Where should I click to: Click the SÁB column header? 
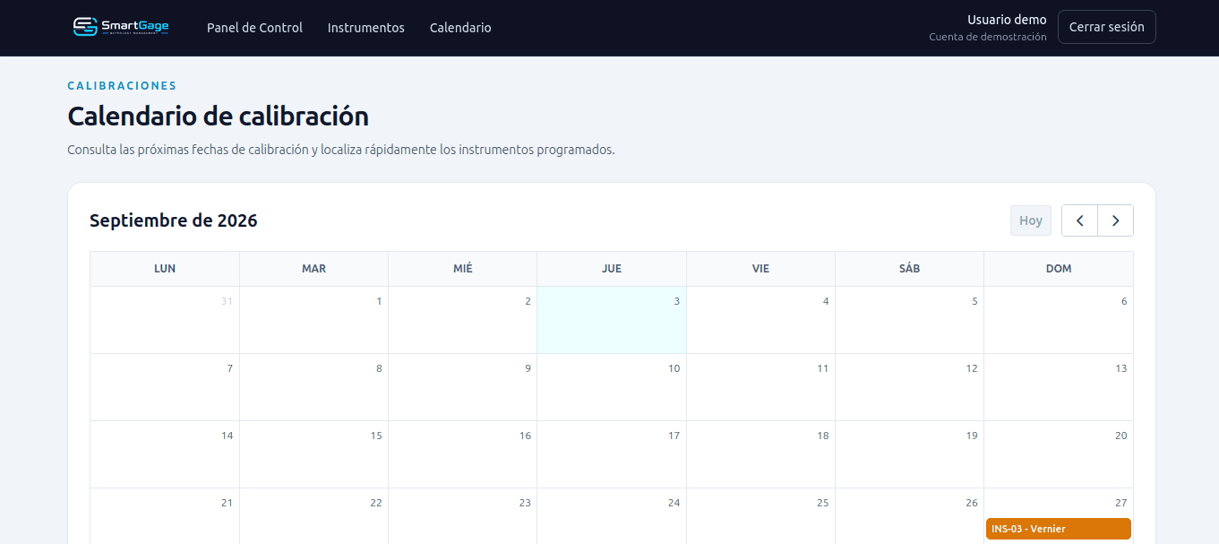click(x=910, y=269)
